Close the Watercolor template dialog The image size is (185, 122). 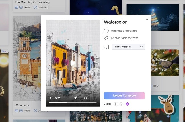[147, 19]
